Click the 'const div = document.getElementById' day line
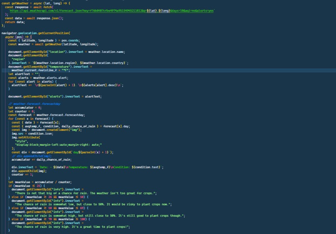 point(63,152)
